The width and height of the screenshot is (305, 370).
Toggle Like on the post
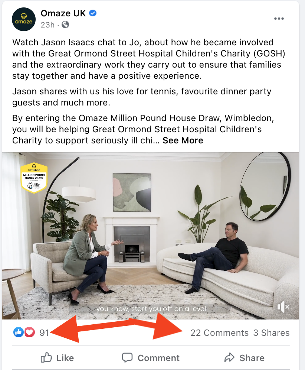tap(57, 358)
